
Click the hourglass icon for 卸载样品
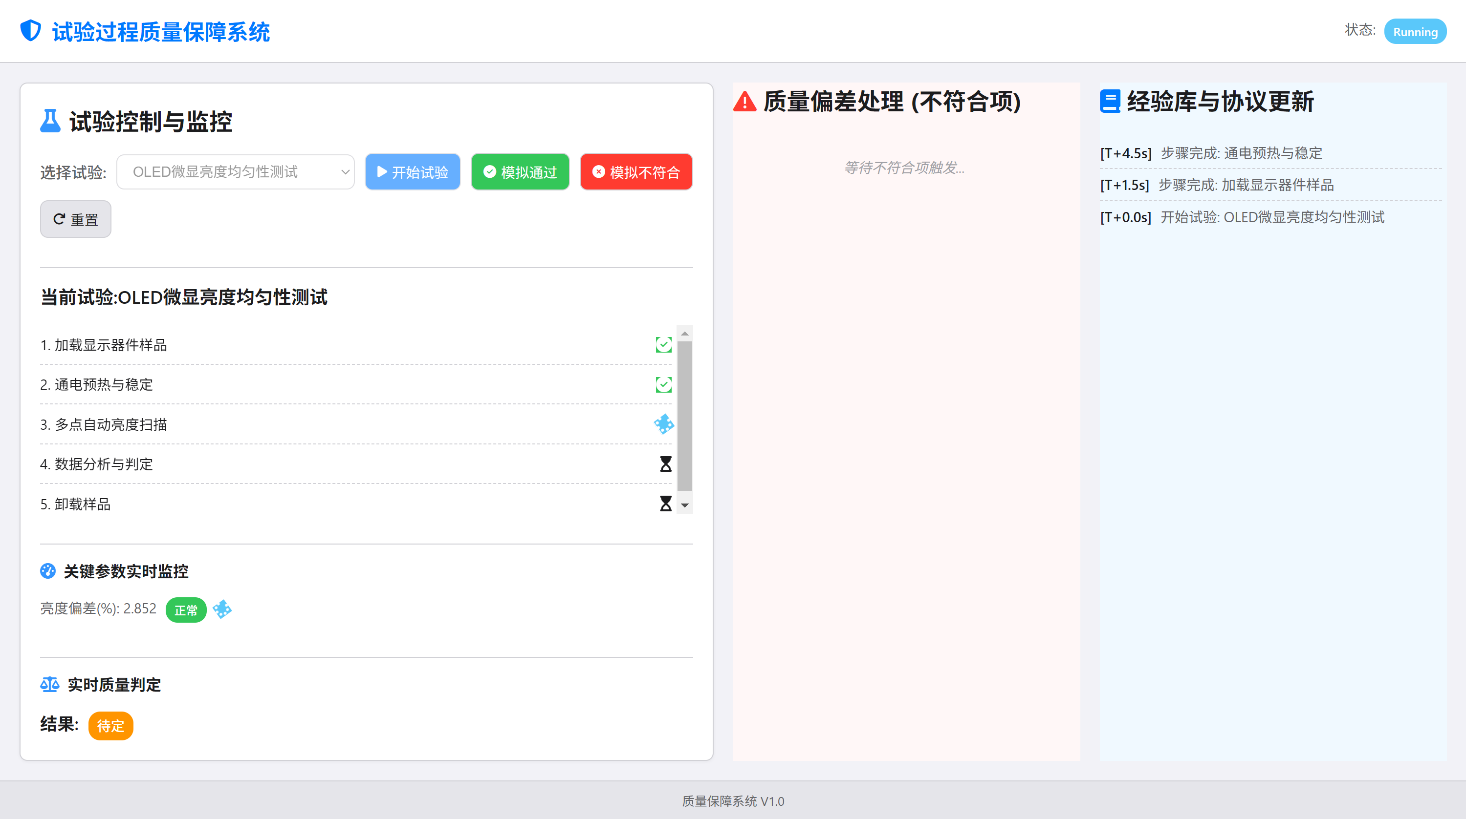point(665,504)
